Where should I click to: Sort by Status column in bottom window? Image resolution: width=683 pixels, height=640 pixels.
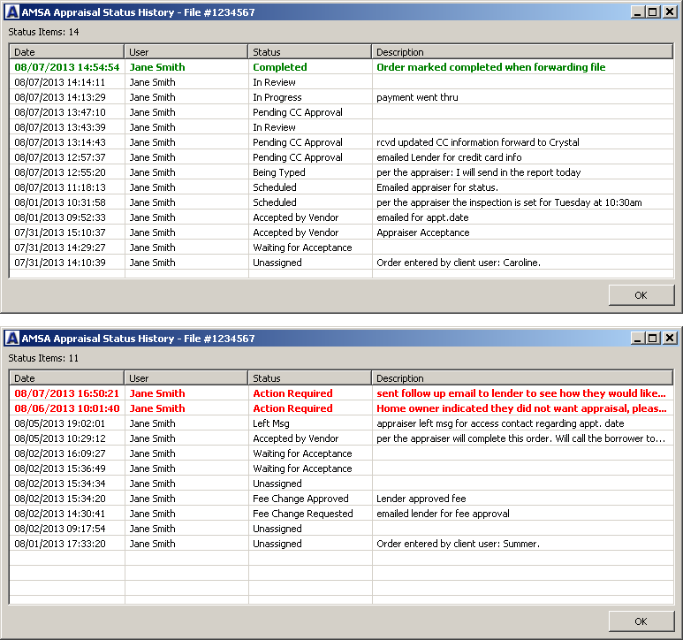tap(310, 378)
